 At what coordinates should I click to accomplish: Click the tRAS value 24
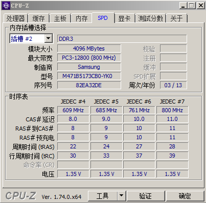click(106, 146)
